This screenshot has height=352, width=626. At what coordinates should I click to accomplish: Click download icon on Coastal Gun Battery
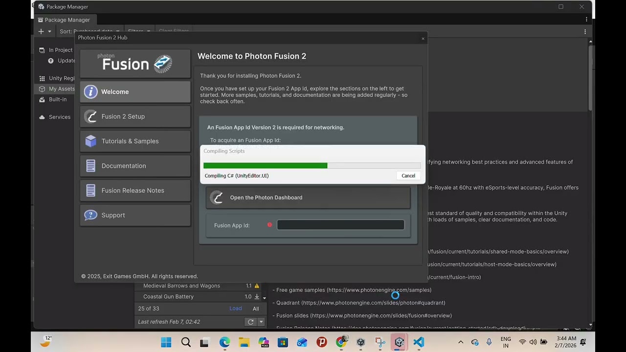coord(257,297)
